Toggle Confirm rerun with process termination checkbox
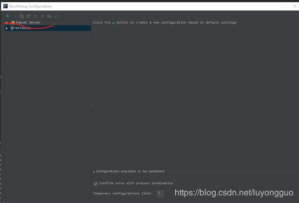The height and width of the screenshot is (203, 299). pos(96,184)
